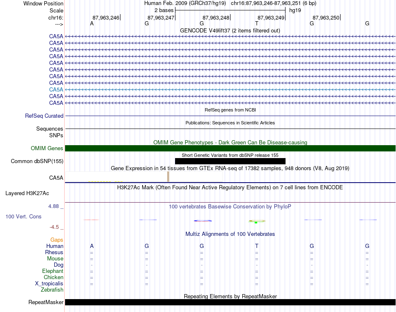Click the Human row base A in Multiz

click(x=92, y=246)
